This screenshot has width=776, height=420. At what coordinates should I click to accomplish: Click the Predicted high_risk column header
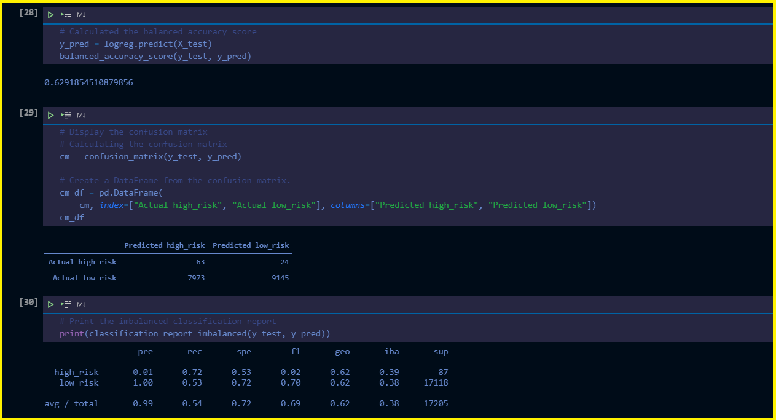coord(165,245)
